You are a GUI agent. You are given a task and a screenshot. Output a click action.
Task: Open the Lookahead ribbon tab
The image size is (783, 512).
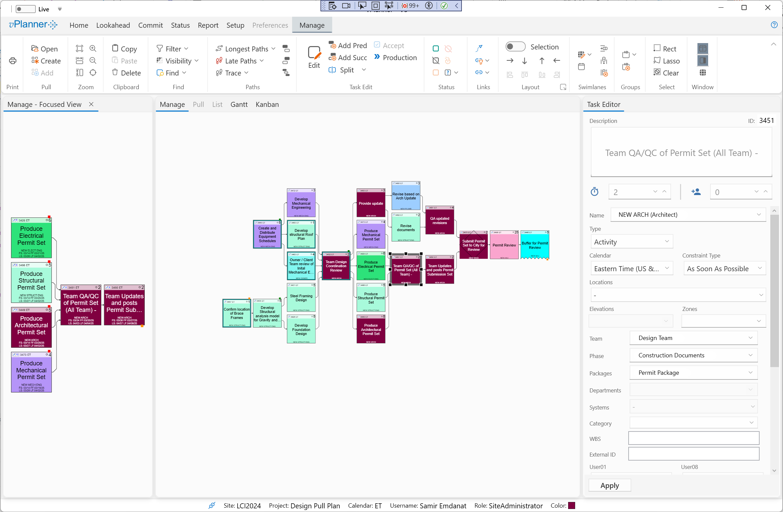click(x=113, y=25)
